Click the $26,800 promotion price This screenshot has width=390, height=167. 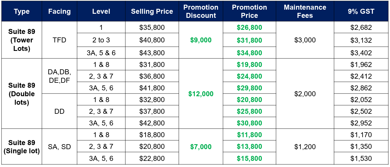tap(249, 27)
